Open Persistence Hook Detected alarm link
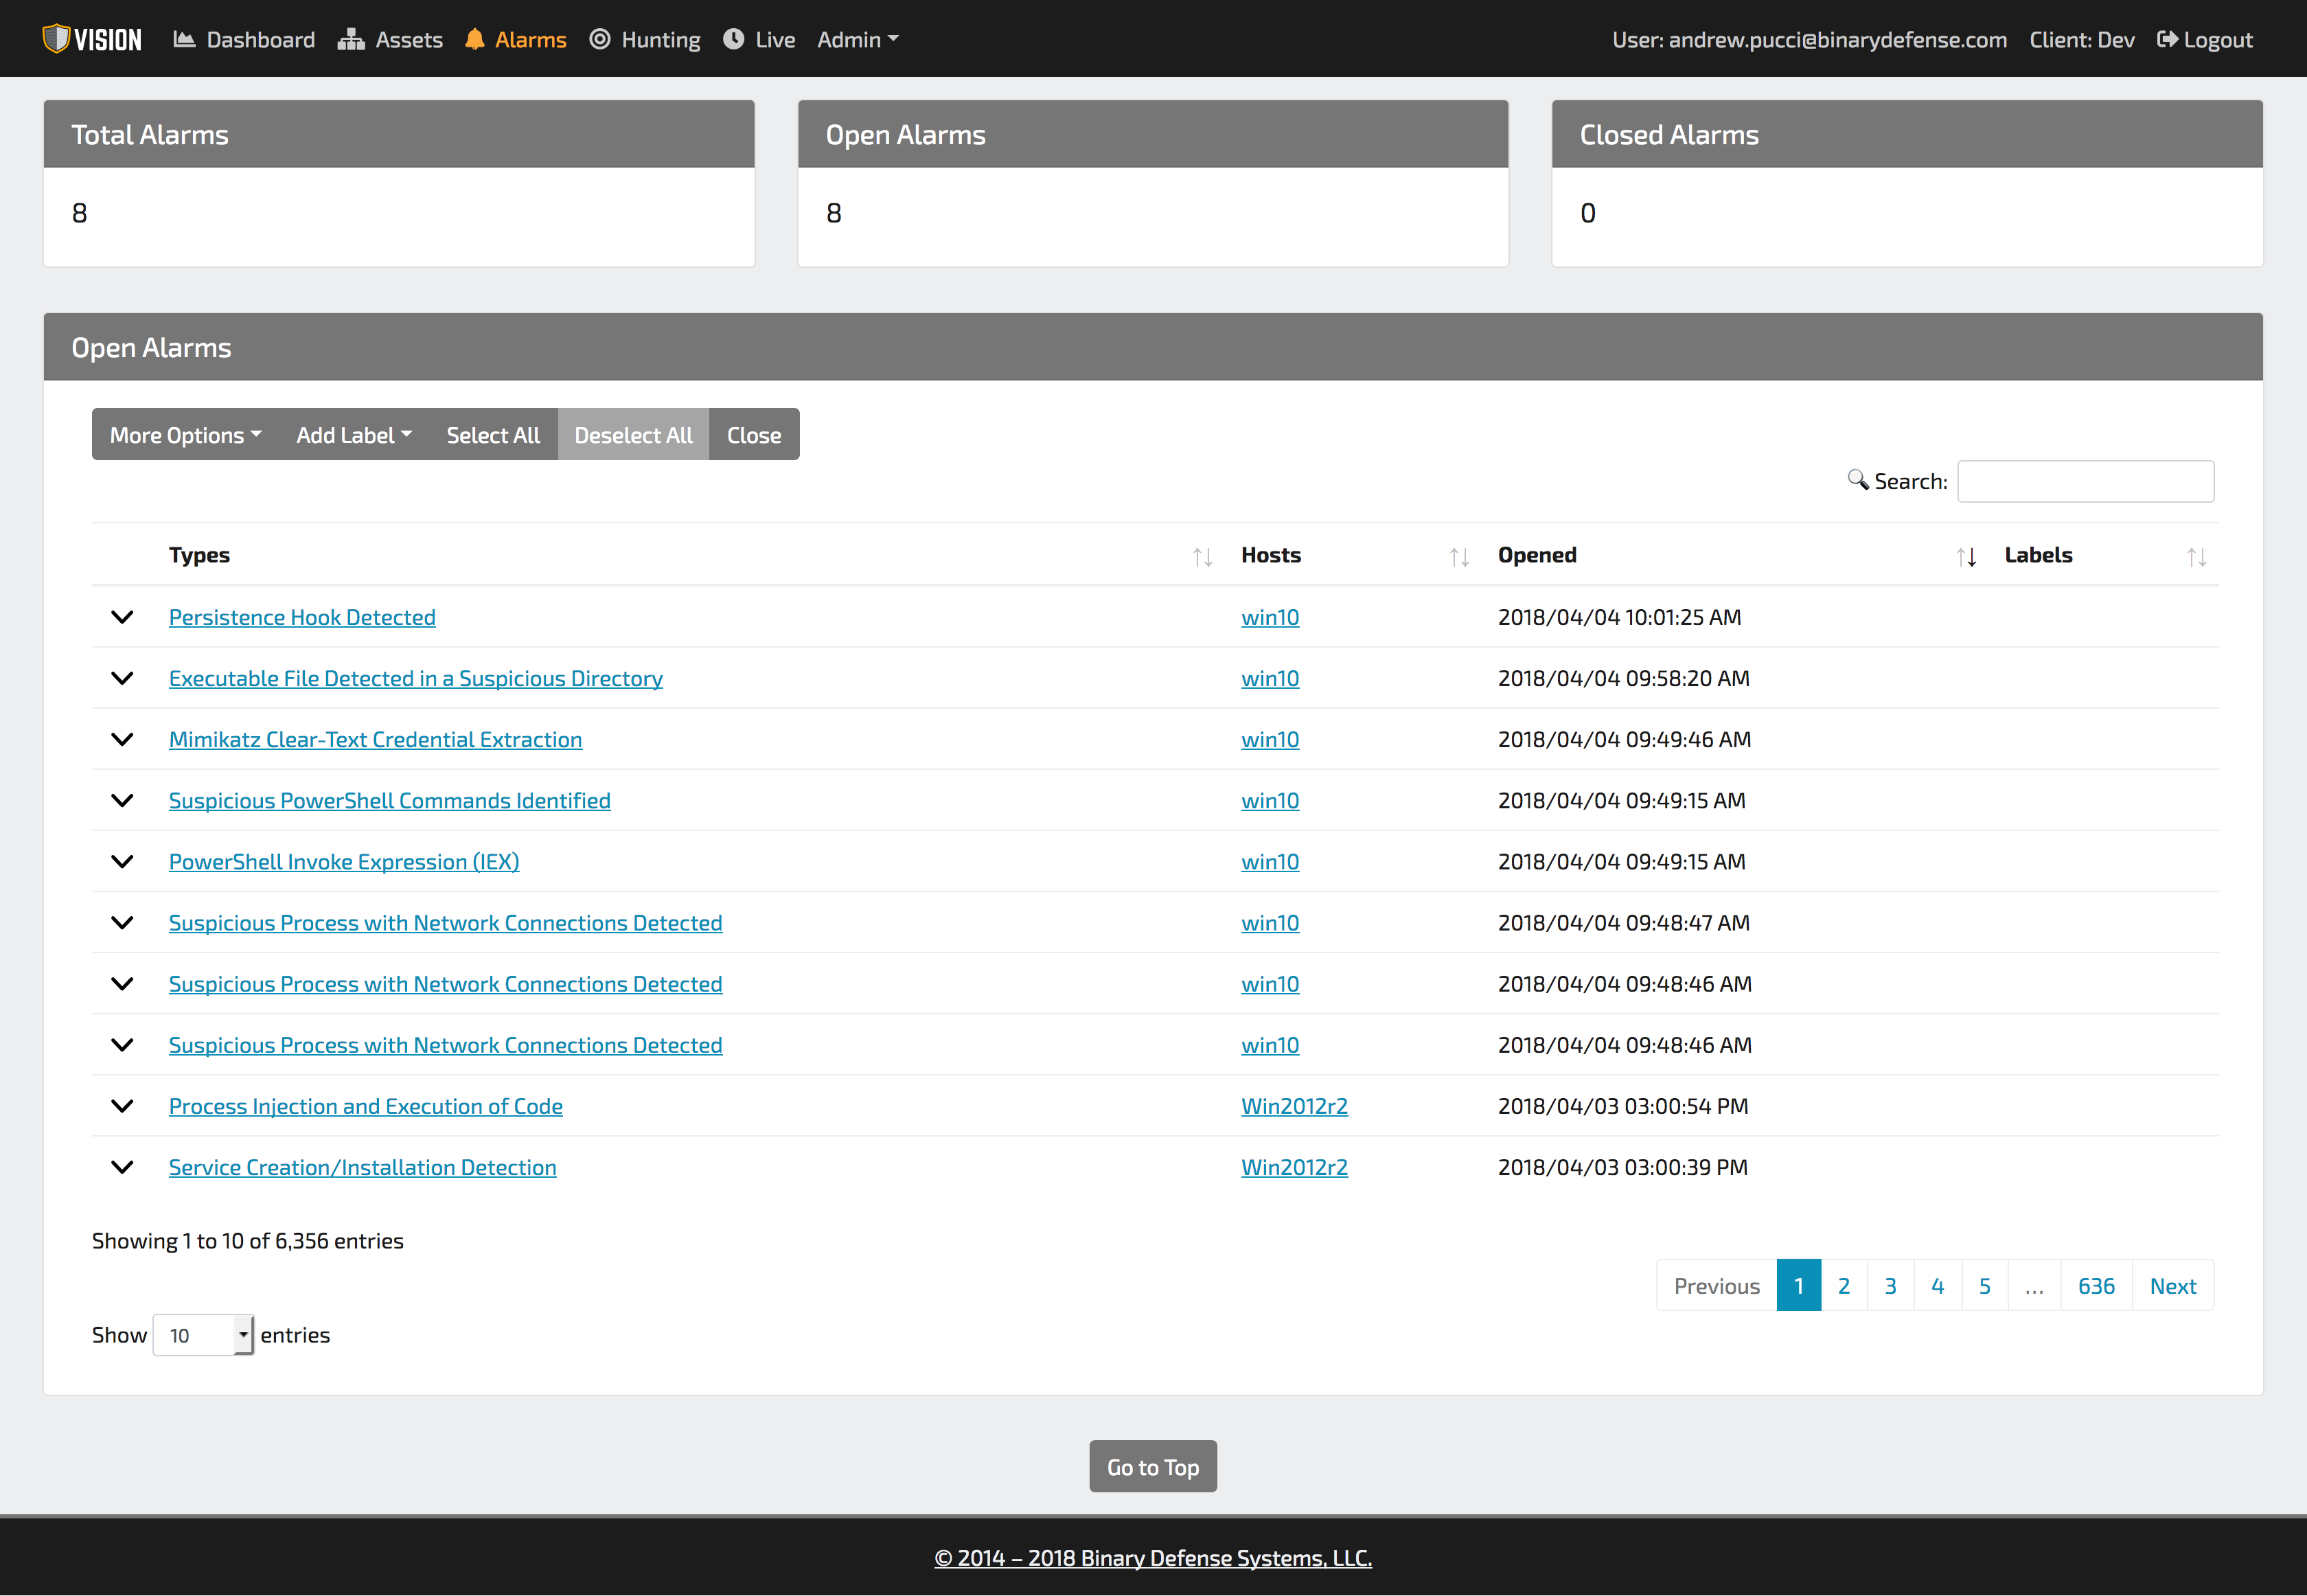Image resolution: width=2307 pixels, height=1596 pixels. click(x=302, y=617)
